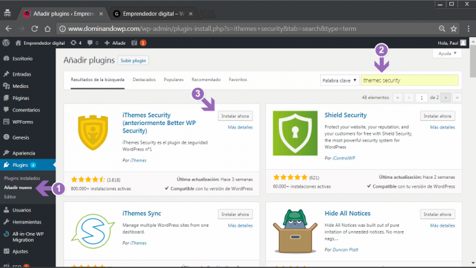Click the page number field showing 1

pyautogui.click(x=421, y=98)
